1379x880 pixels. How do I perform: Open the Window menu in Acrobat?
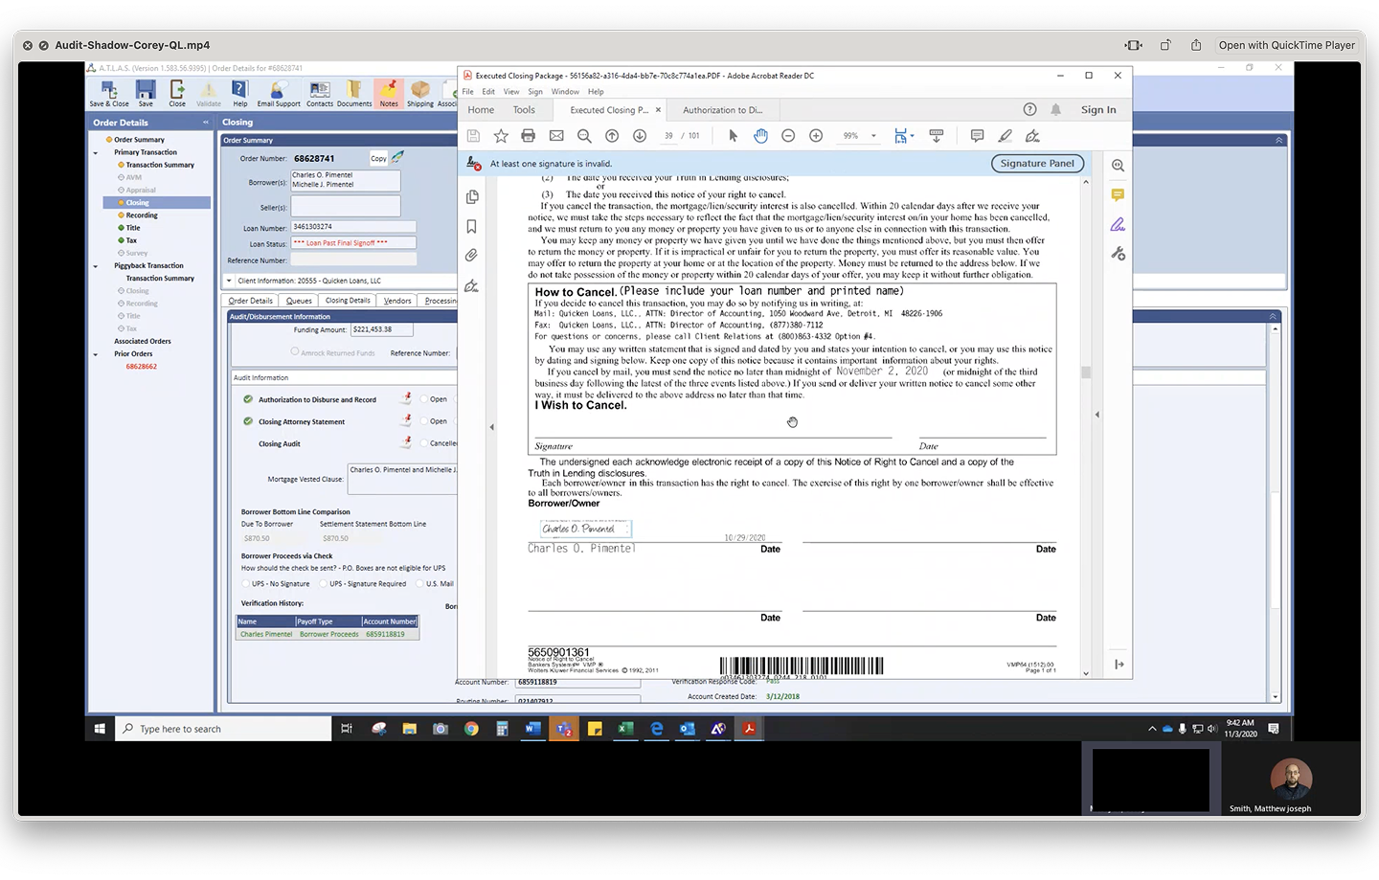coord(565,92)
